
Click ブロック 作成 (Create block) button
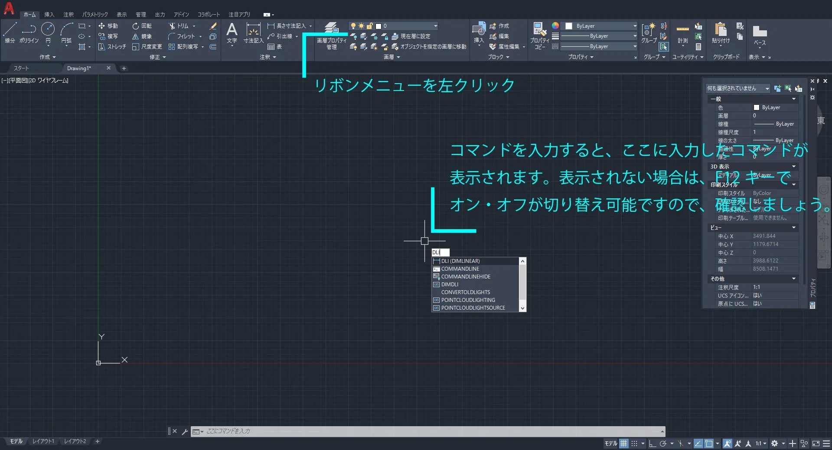(x=499, y=26)
